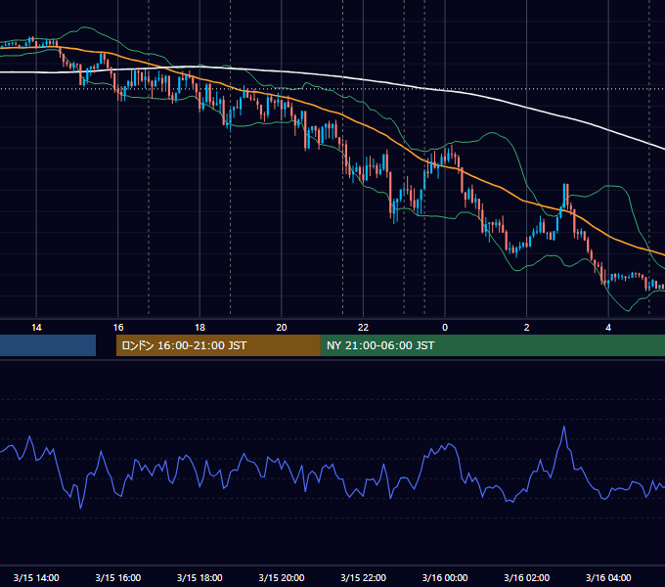Click the blue session bar before London
665x587 pixels.
pyautogui.click(x=48, y=345)
